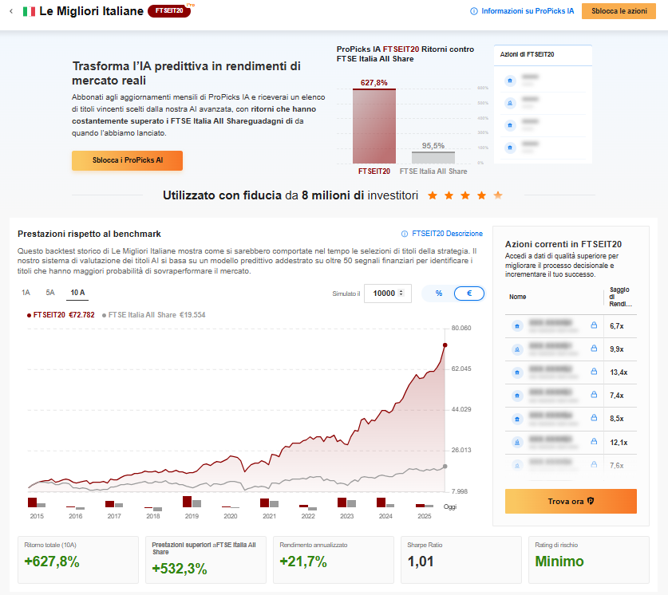Click the 2019 yearly return bars

point(192,502)
